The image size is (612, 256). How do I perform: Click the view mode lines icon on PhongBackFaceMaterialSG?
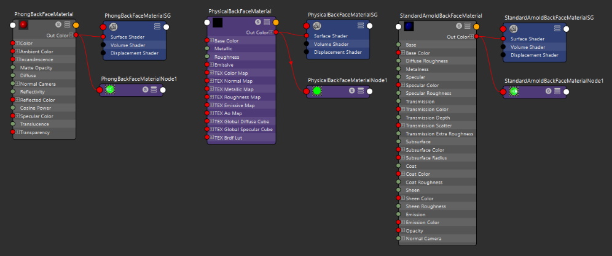coord(157,26)
